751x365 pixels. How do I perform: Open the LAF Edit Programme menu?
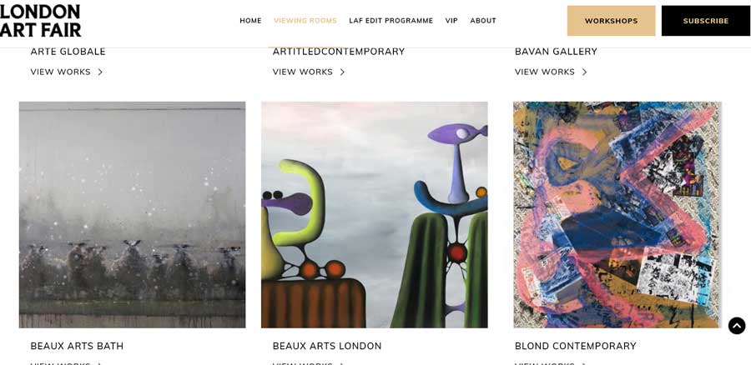(x=391, y=21)
